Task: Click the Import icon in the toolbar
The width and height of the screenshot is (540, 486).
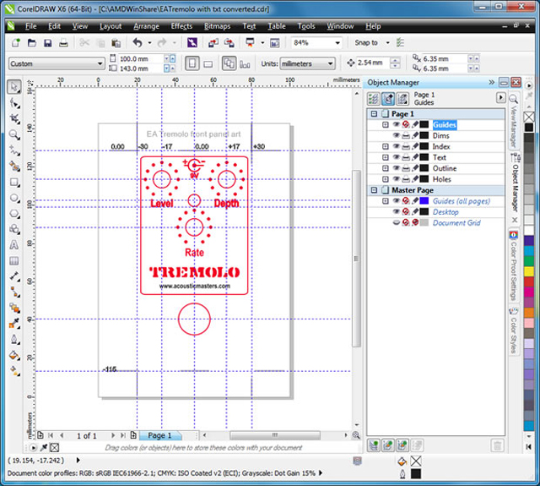Action: pos(213,43)
